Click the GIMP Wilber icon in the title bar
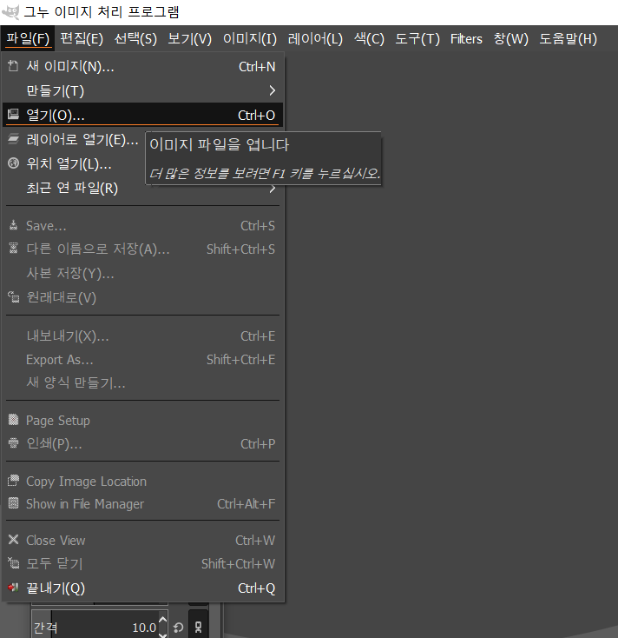This screenshot has height=638, width=618. coord(10,12)
